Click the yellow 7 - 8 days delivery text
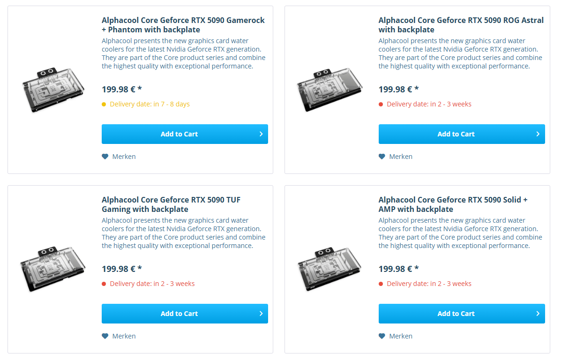The height and width of the screenshot is (361, 569). (x=150, y=104)
